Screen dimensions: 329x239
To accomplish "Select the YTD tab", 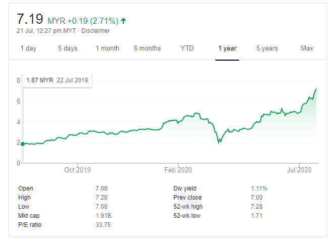I will [x=187, y=49].
